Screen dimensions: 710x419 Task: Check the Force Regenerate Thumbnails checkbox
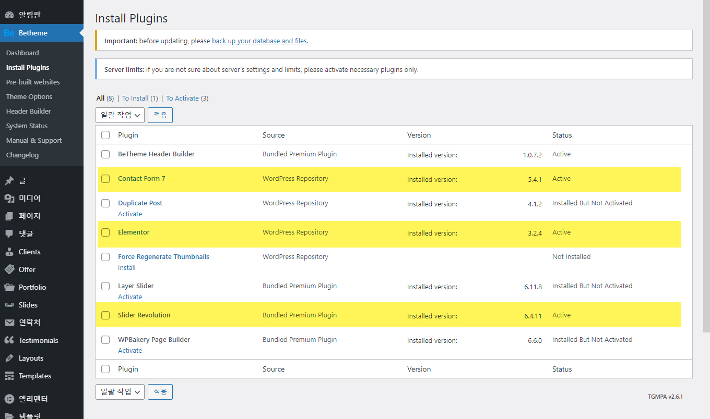105,257
